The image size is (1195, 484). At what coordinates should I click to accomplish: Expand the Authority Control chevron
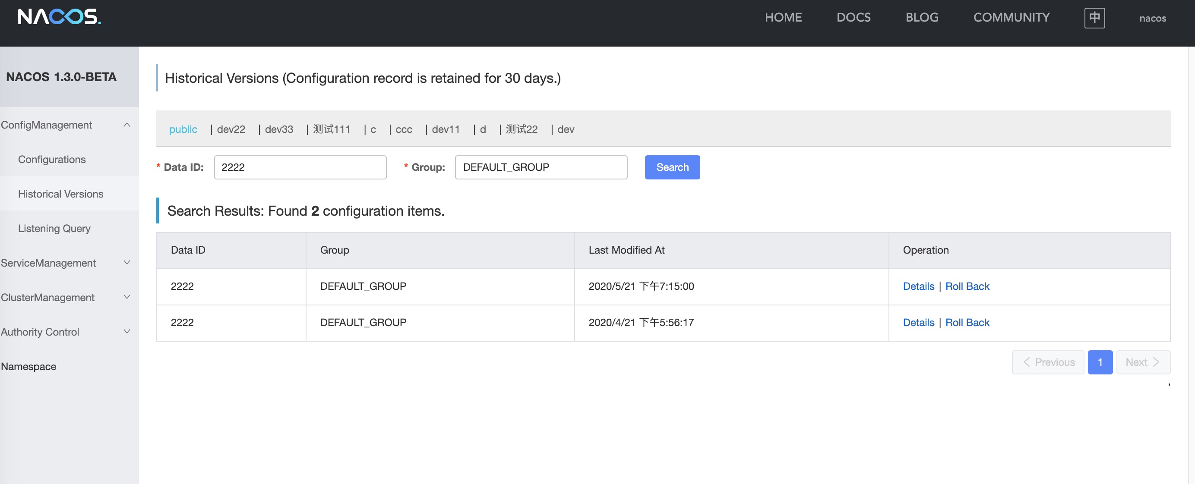pos(126,331)
